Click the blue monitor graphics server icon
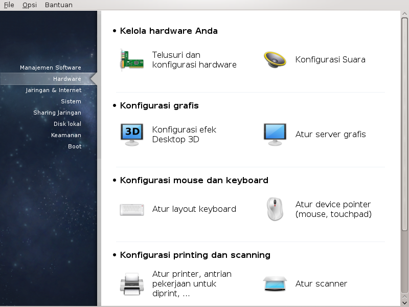The width and height of the screenshot is (409, 307). pyautogui.click(x=275, y=135)
